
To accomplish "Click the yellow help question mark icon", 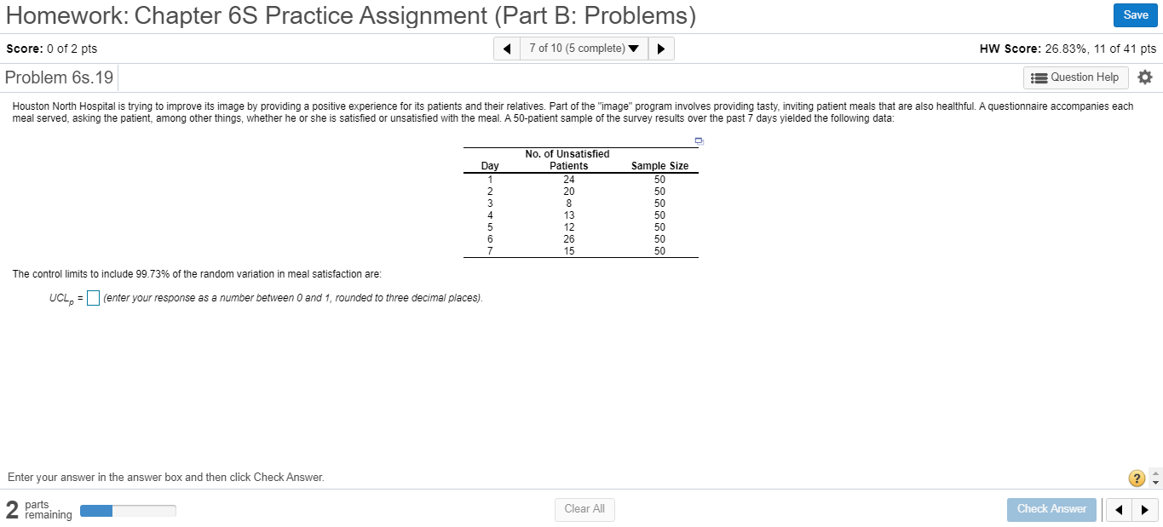I will pos(1136,478).
